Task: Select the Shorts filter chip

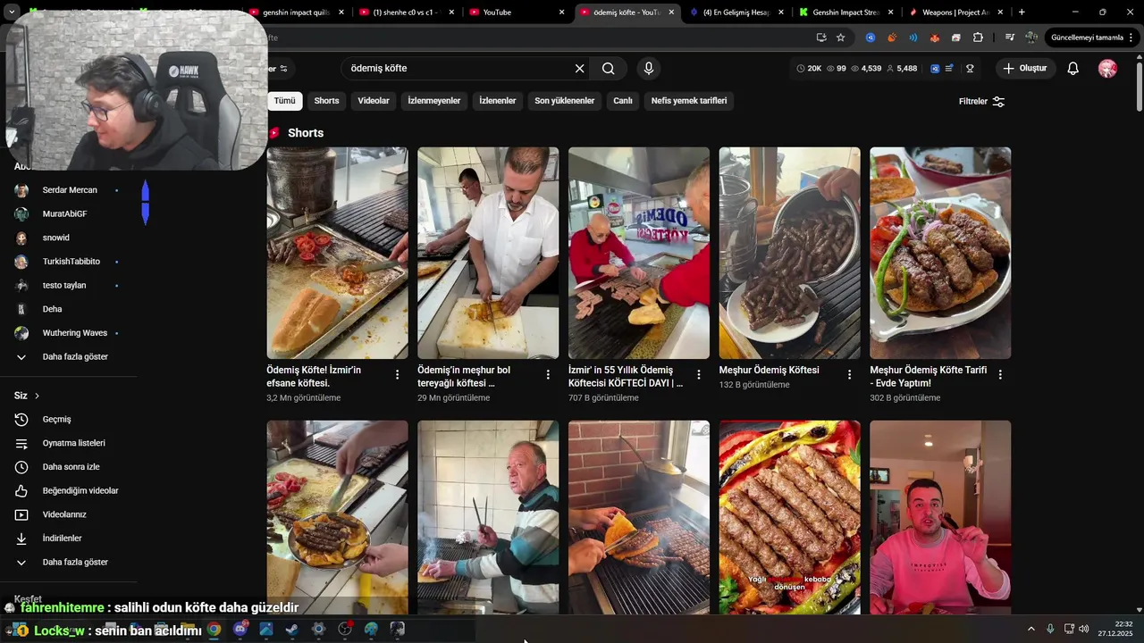Action: tap(326, 101)
